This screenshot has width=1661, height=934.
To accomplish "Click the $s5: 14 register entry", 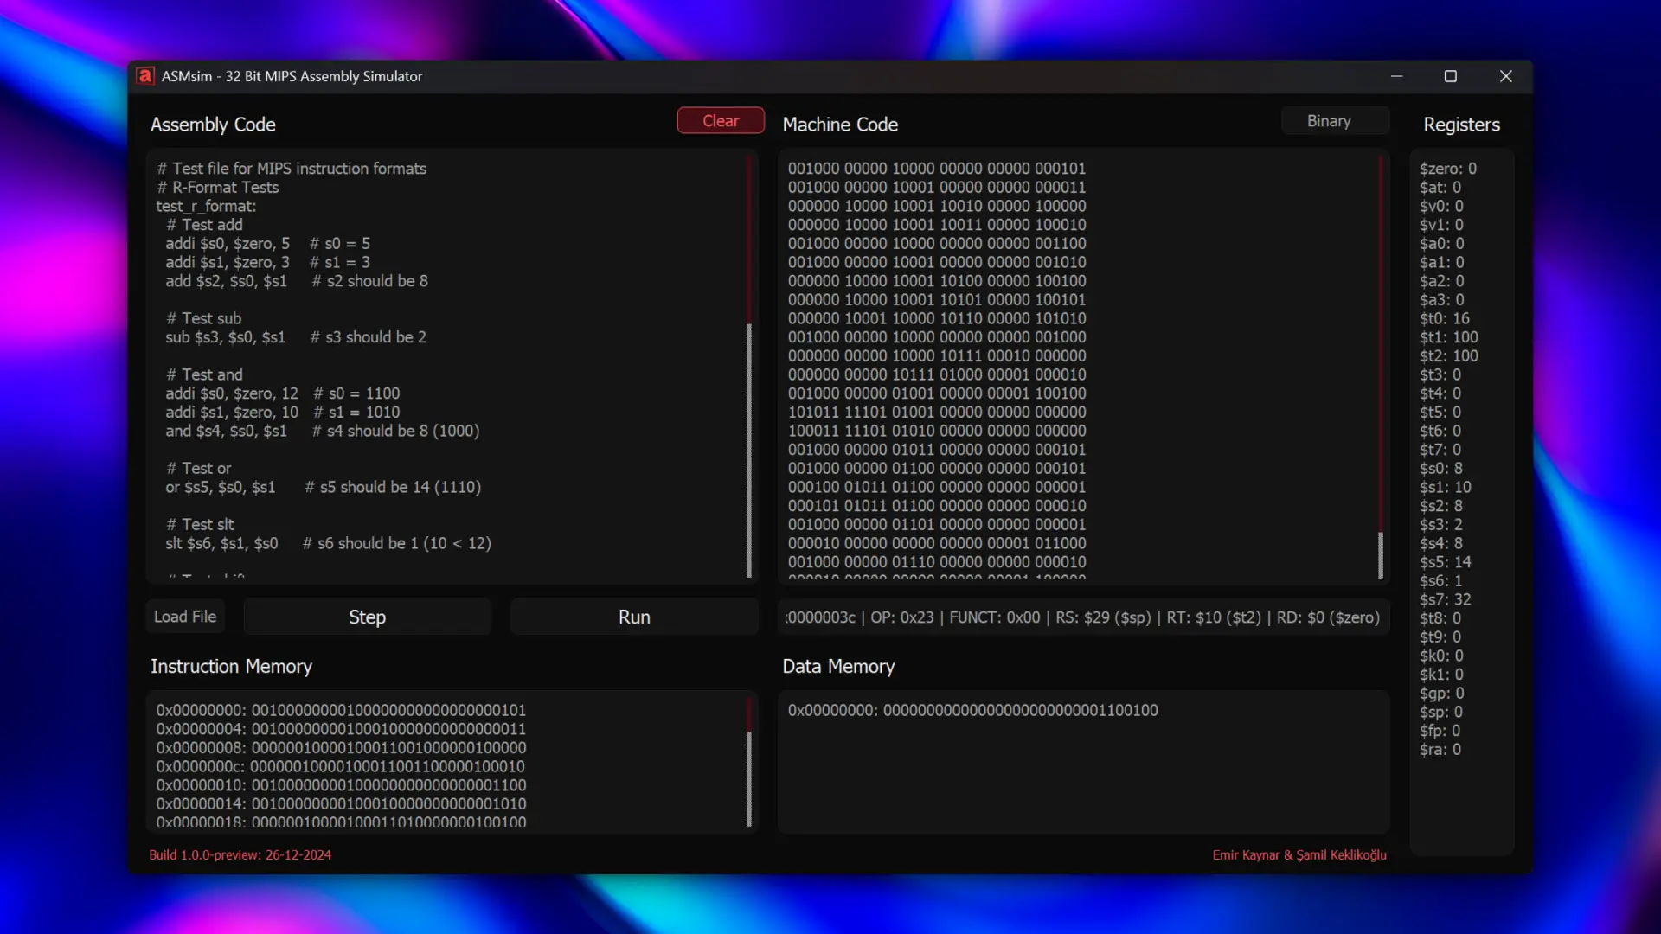I will tap(1446, 562).
